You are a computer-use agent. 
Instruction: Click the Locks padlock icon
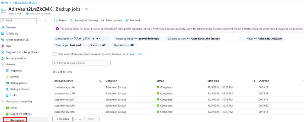[7, 95]
